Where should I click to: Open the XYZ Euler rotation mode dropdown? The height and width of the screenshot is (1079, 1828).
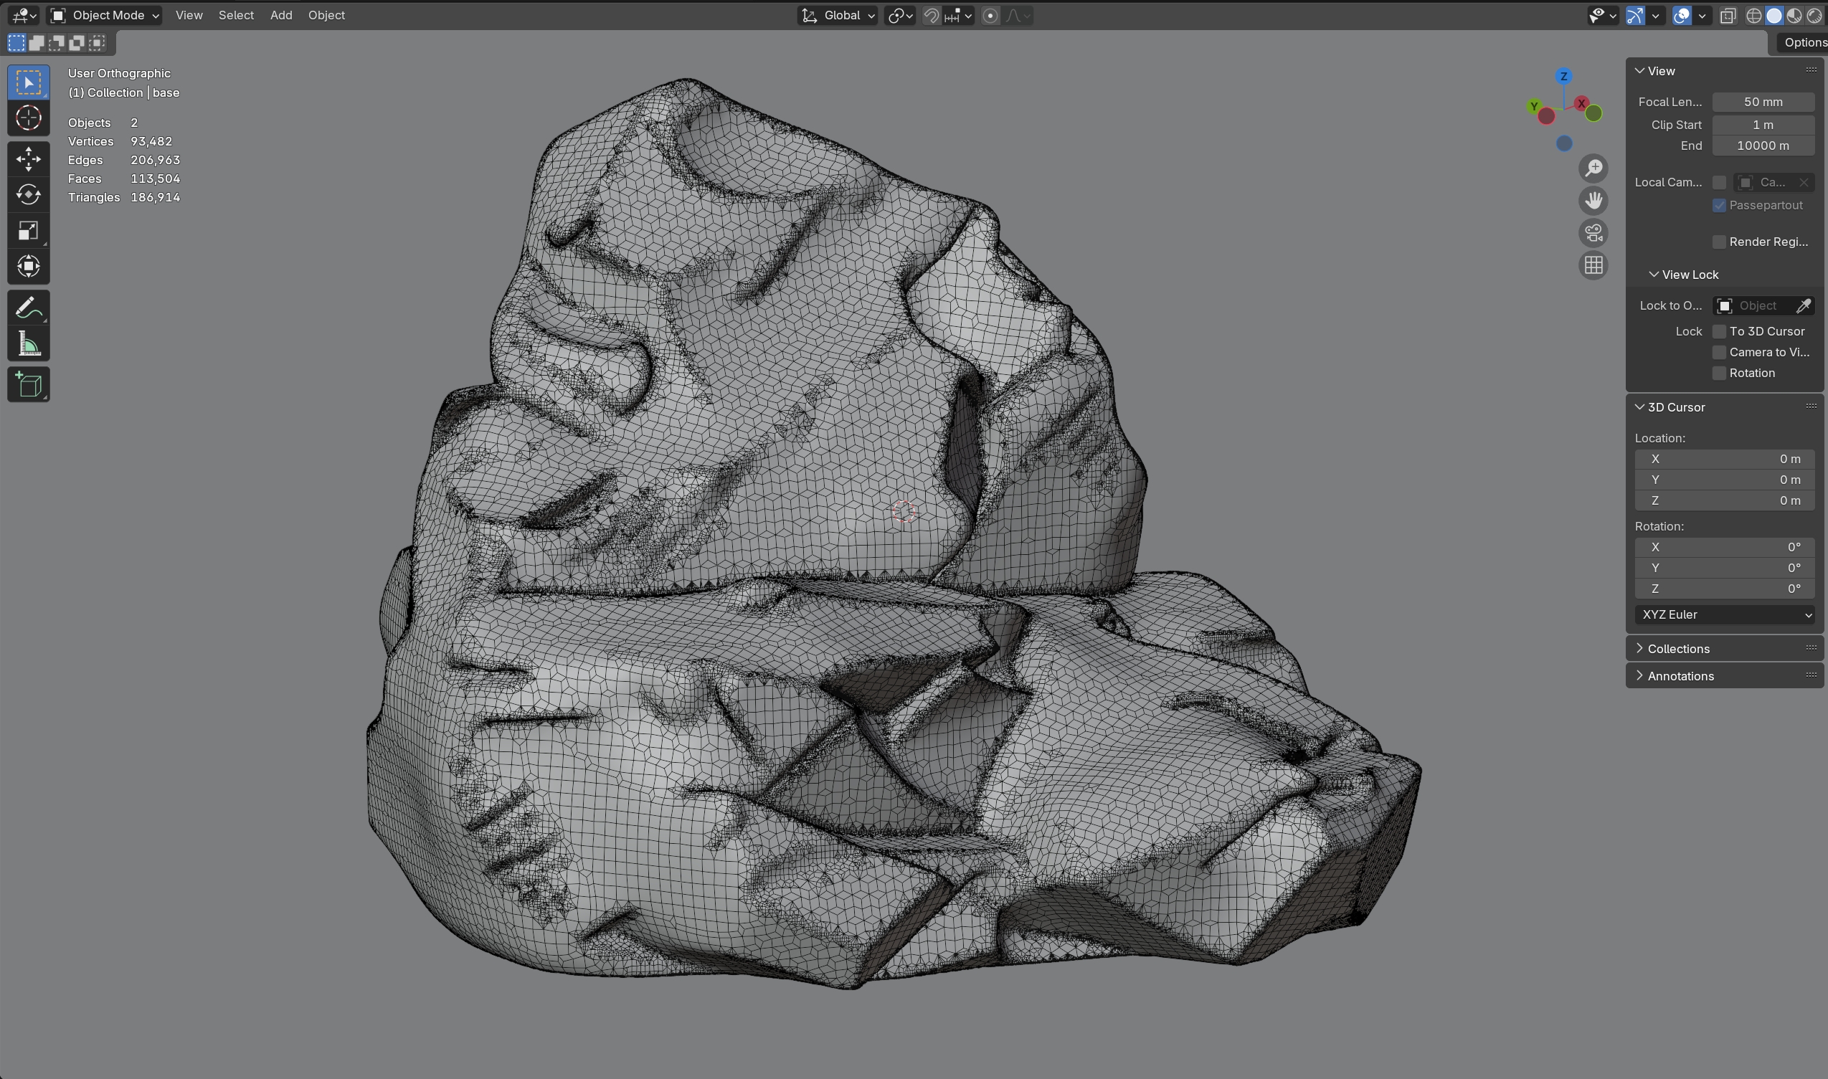[1724, 614]
